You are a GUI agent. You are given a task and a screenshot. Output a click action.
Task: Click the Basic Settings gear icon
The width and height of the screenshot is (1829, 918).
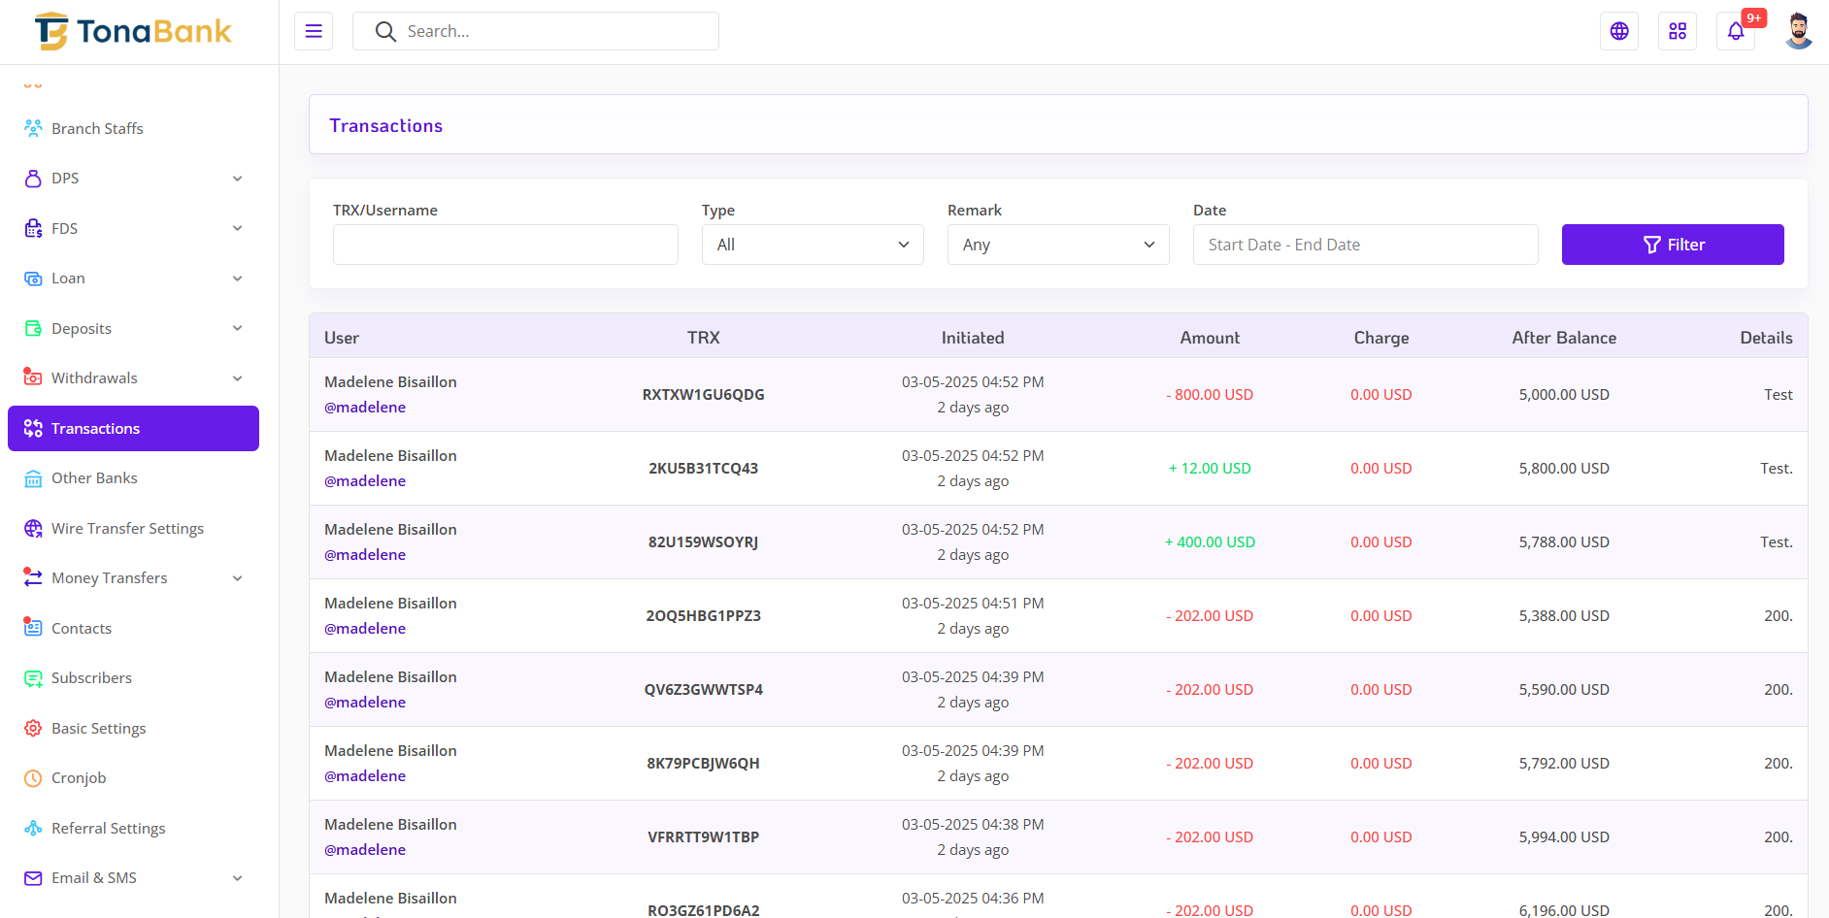click(33, 728)
